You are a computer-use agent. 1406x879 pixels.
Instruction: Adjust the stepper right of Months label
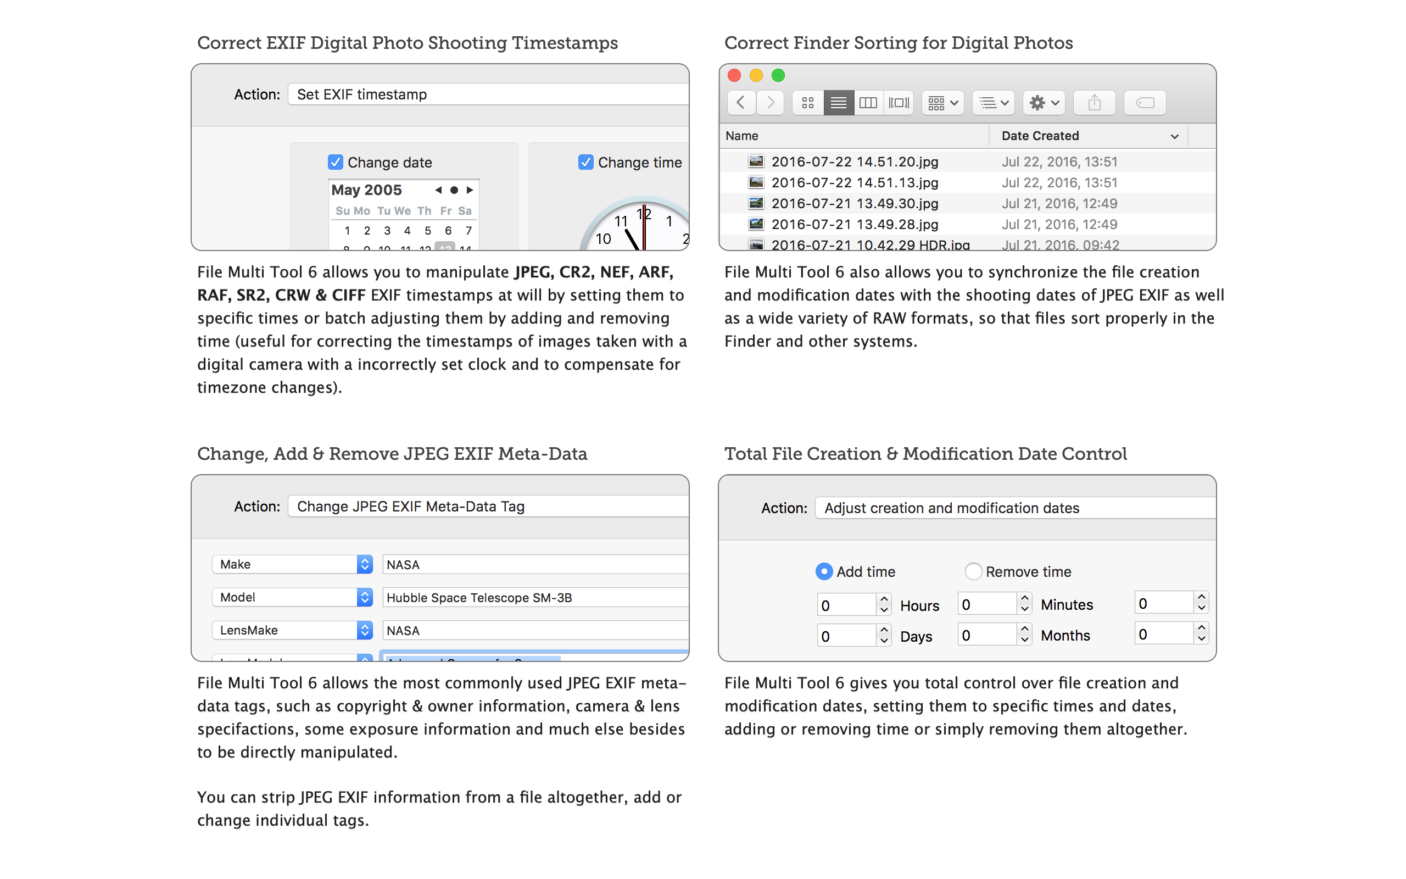coord(1202,633)
